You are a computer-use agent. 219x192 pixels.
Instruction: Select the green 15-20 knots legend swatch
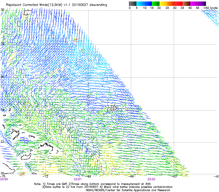[156, 4]
